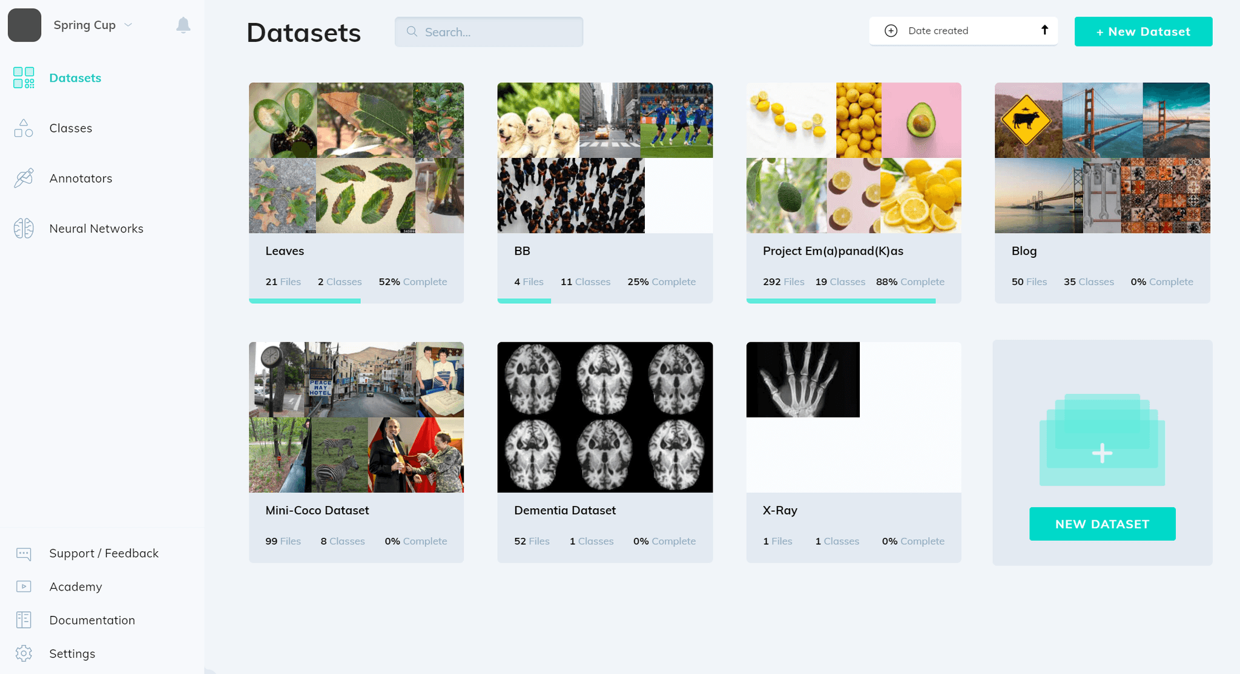Open the Datasets section in sidebar
The image size is (1240, 674).
(x=75, y=77)
